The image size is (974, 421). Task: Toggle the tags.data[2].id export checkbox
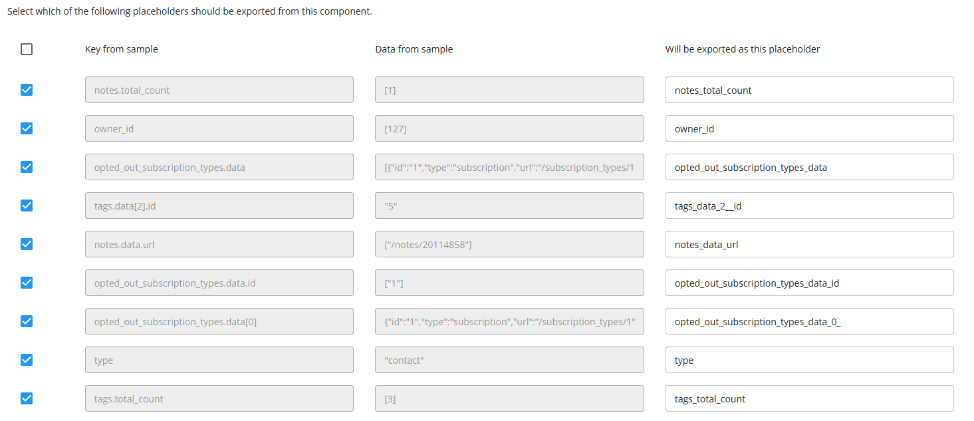coord(26,205)
